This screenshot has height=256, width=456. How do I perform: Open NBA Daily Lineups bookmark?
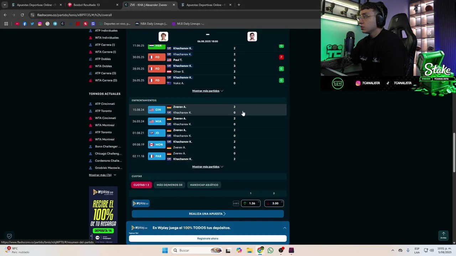click(151, 24)
